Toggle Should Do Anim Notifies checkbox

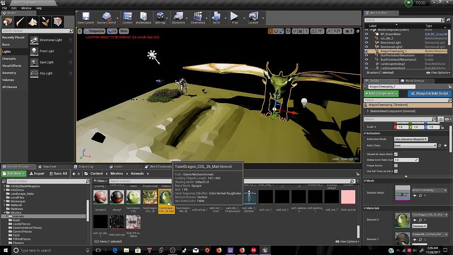396,154
